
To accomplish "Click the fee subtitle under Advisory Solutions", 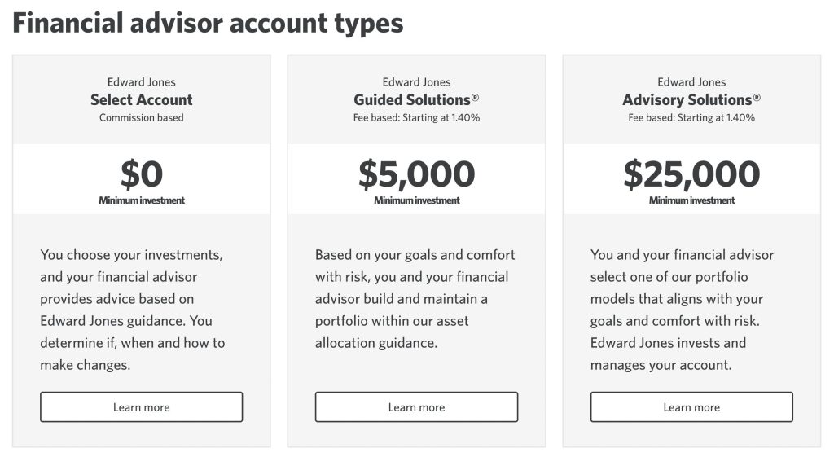I will [691, 118].
